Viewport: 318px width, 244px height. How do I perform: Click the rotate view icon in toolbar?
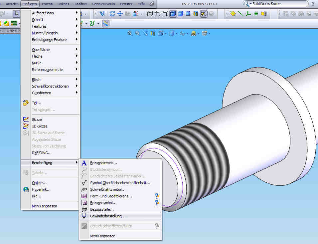coord(112,14)
